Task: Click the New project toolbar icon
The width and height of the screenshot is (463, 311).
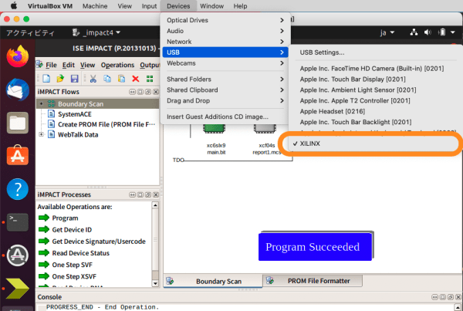Action: (x=46, y=79)
